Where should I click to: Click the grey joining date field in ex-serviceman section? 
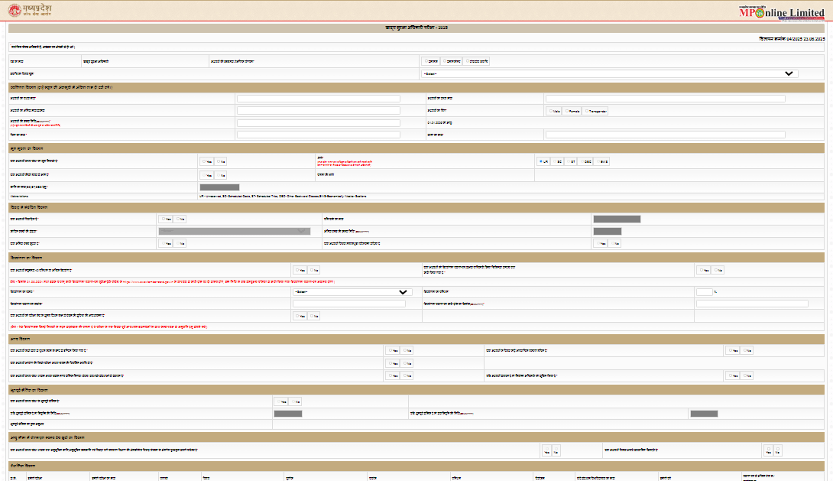(288, 414)
